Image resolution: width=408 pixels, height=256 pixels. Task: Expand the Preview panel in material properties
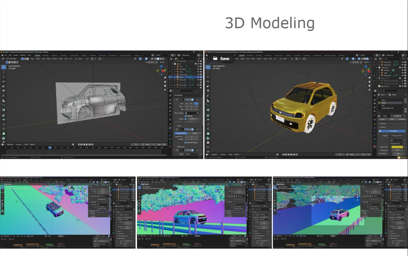pos(383,123)
